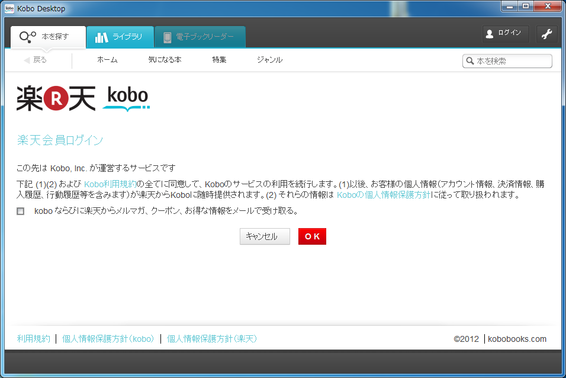Open 個人情報保護方針(kobo) footer link
The image size is (566, 378).
[108, 339]
